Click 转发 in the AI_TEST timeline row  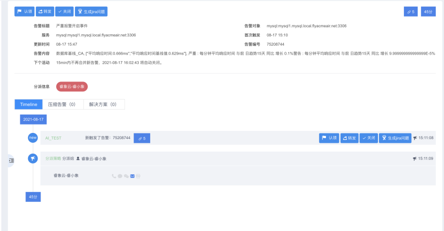coord(349,138)
